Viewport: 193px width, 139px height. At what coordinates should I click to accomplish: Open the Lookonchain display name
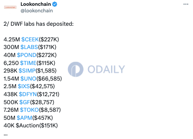tap(36, 4)
